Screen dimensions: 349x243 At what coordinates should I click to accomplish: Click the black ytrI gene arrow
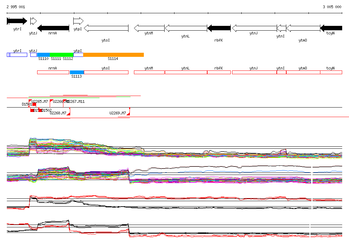[17, 21]
